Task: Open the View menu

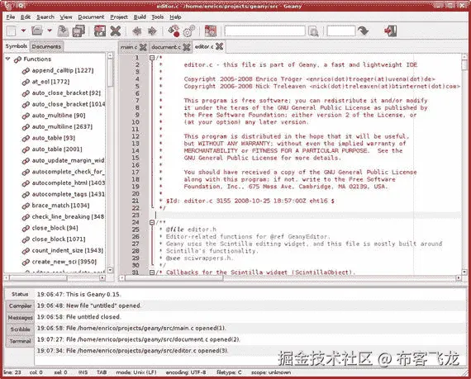Action: point(66,17)
